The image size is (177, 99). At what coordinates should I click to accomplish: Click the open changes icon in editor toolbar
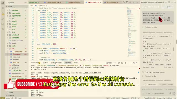pos(124,2)
